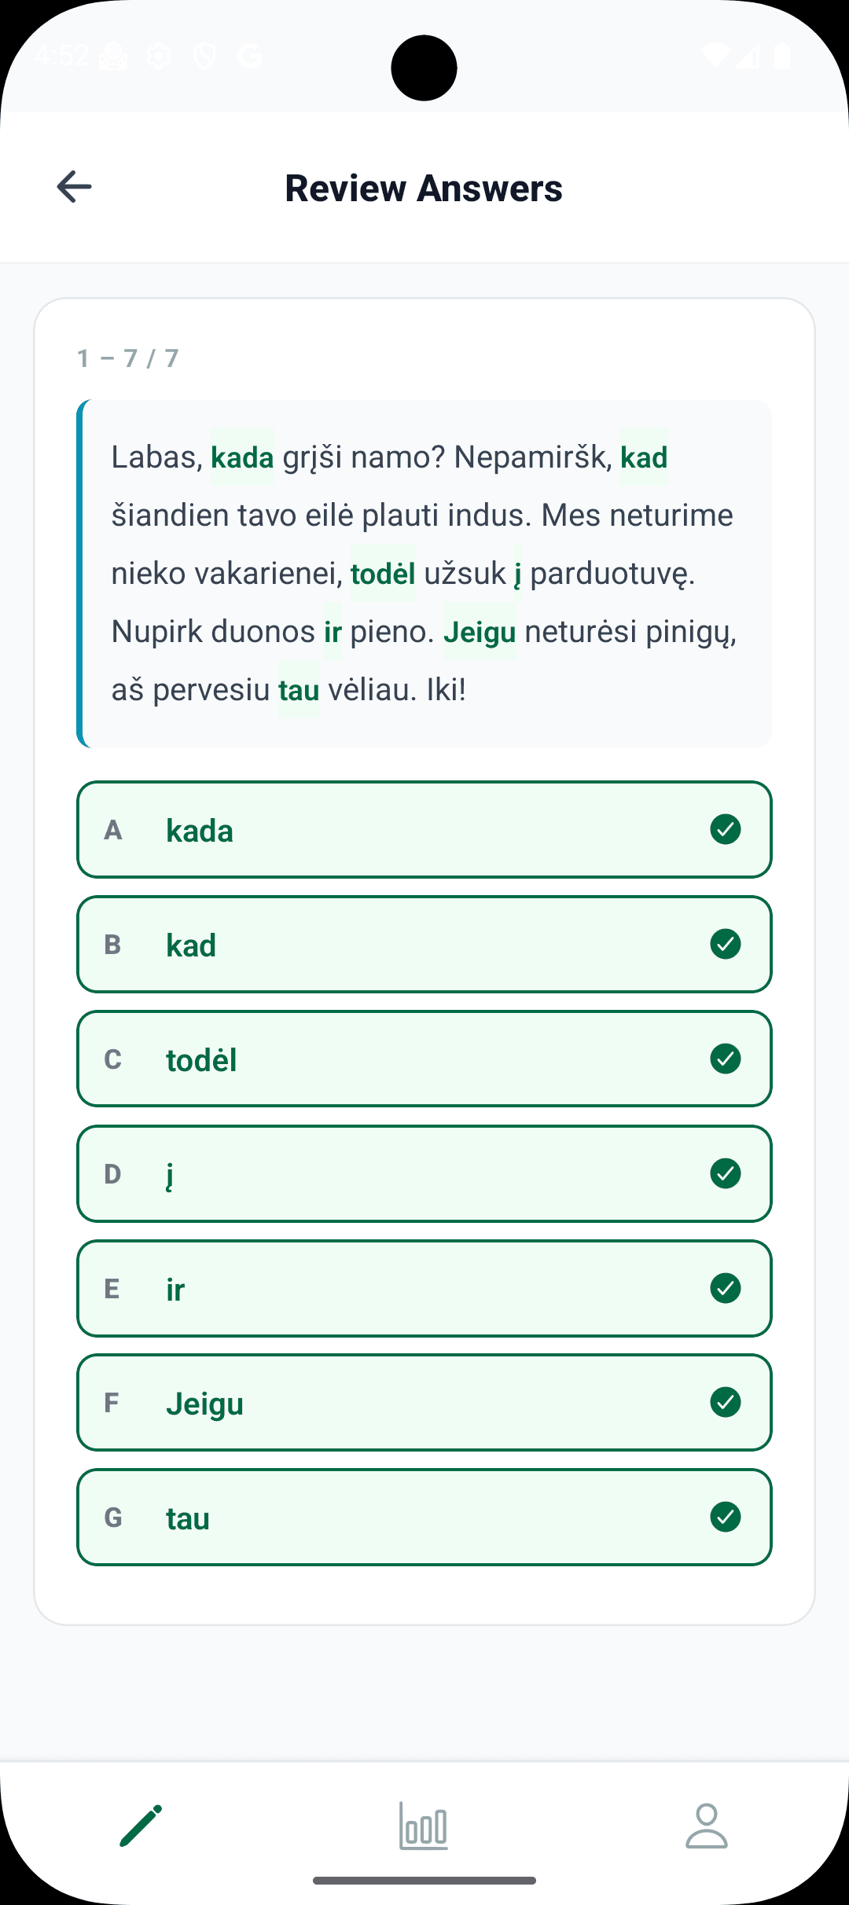This screenshot has width=849, height=1905.
Task: Select answer option A kada
Action: 424,830
